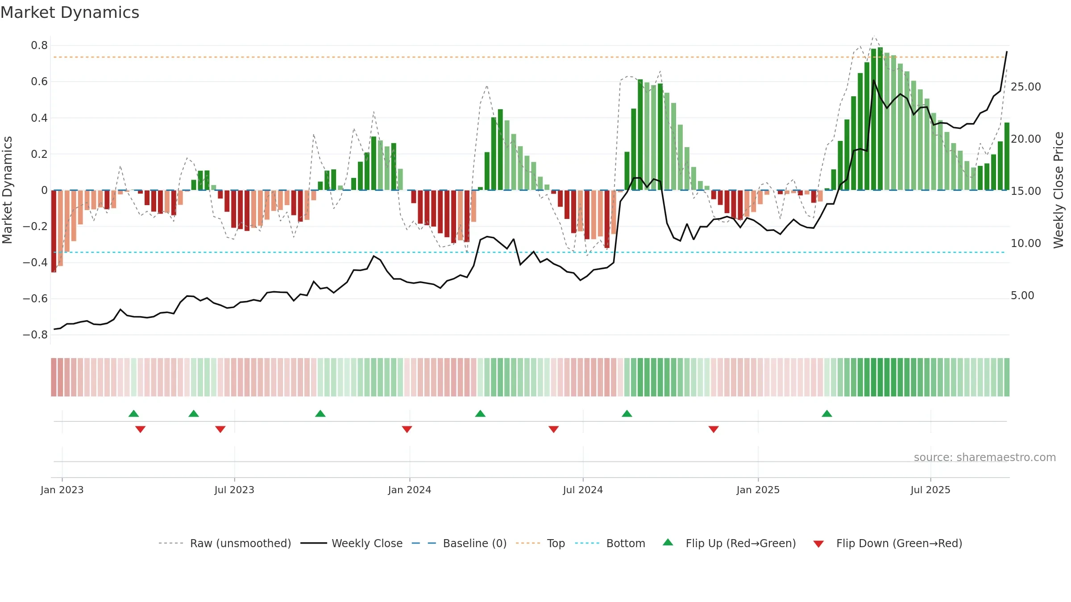
Task: Click the Jul 2023 x-axis label
Action: click(x=234, y=490)
